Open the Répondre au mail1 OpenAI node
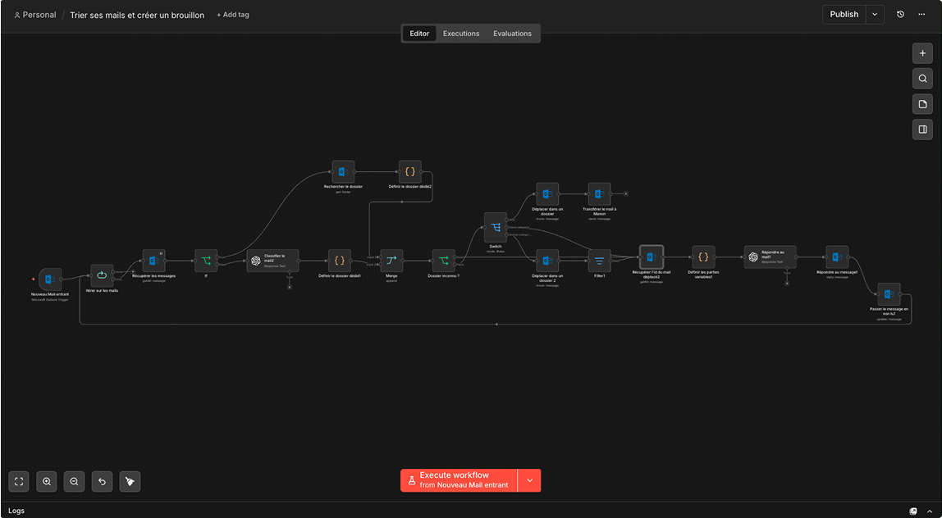This screenshot has width=942, height=518. [771, 257]
